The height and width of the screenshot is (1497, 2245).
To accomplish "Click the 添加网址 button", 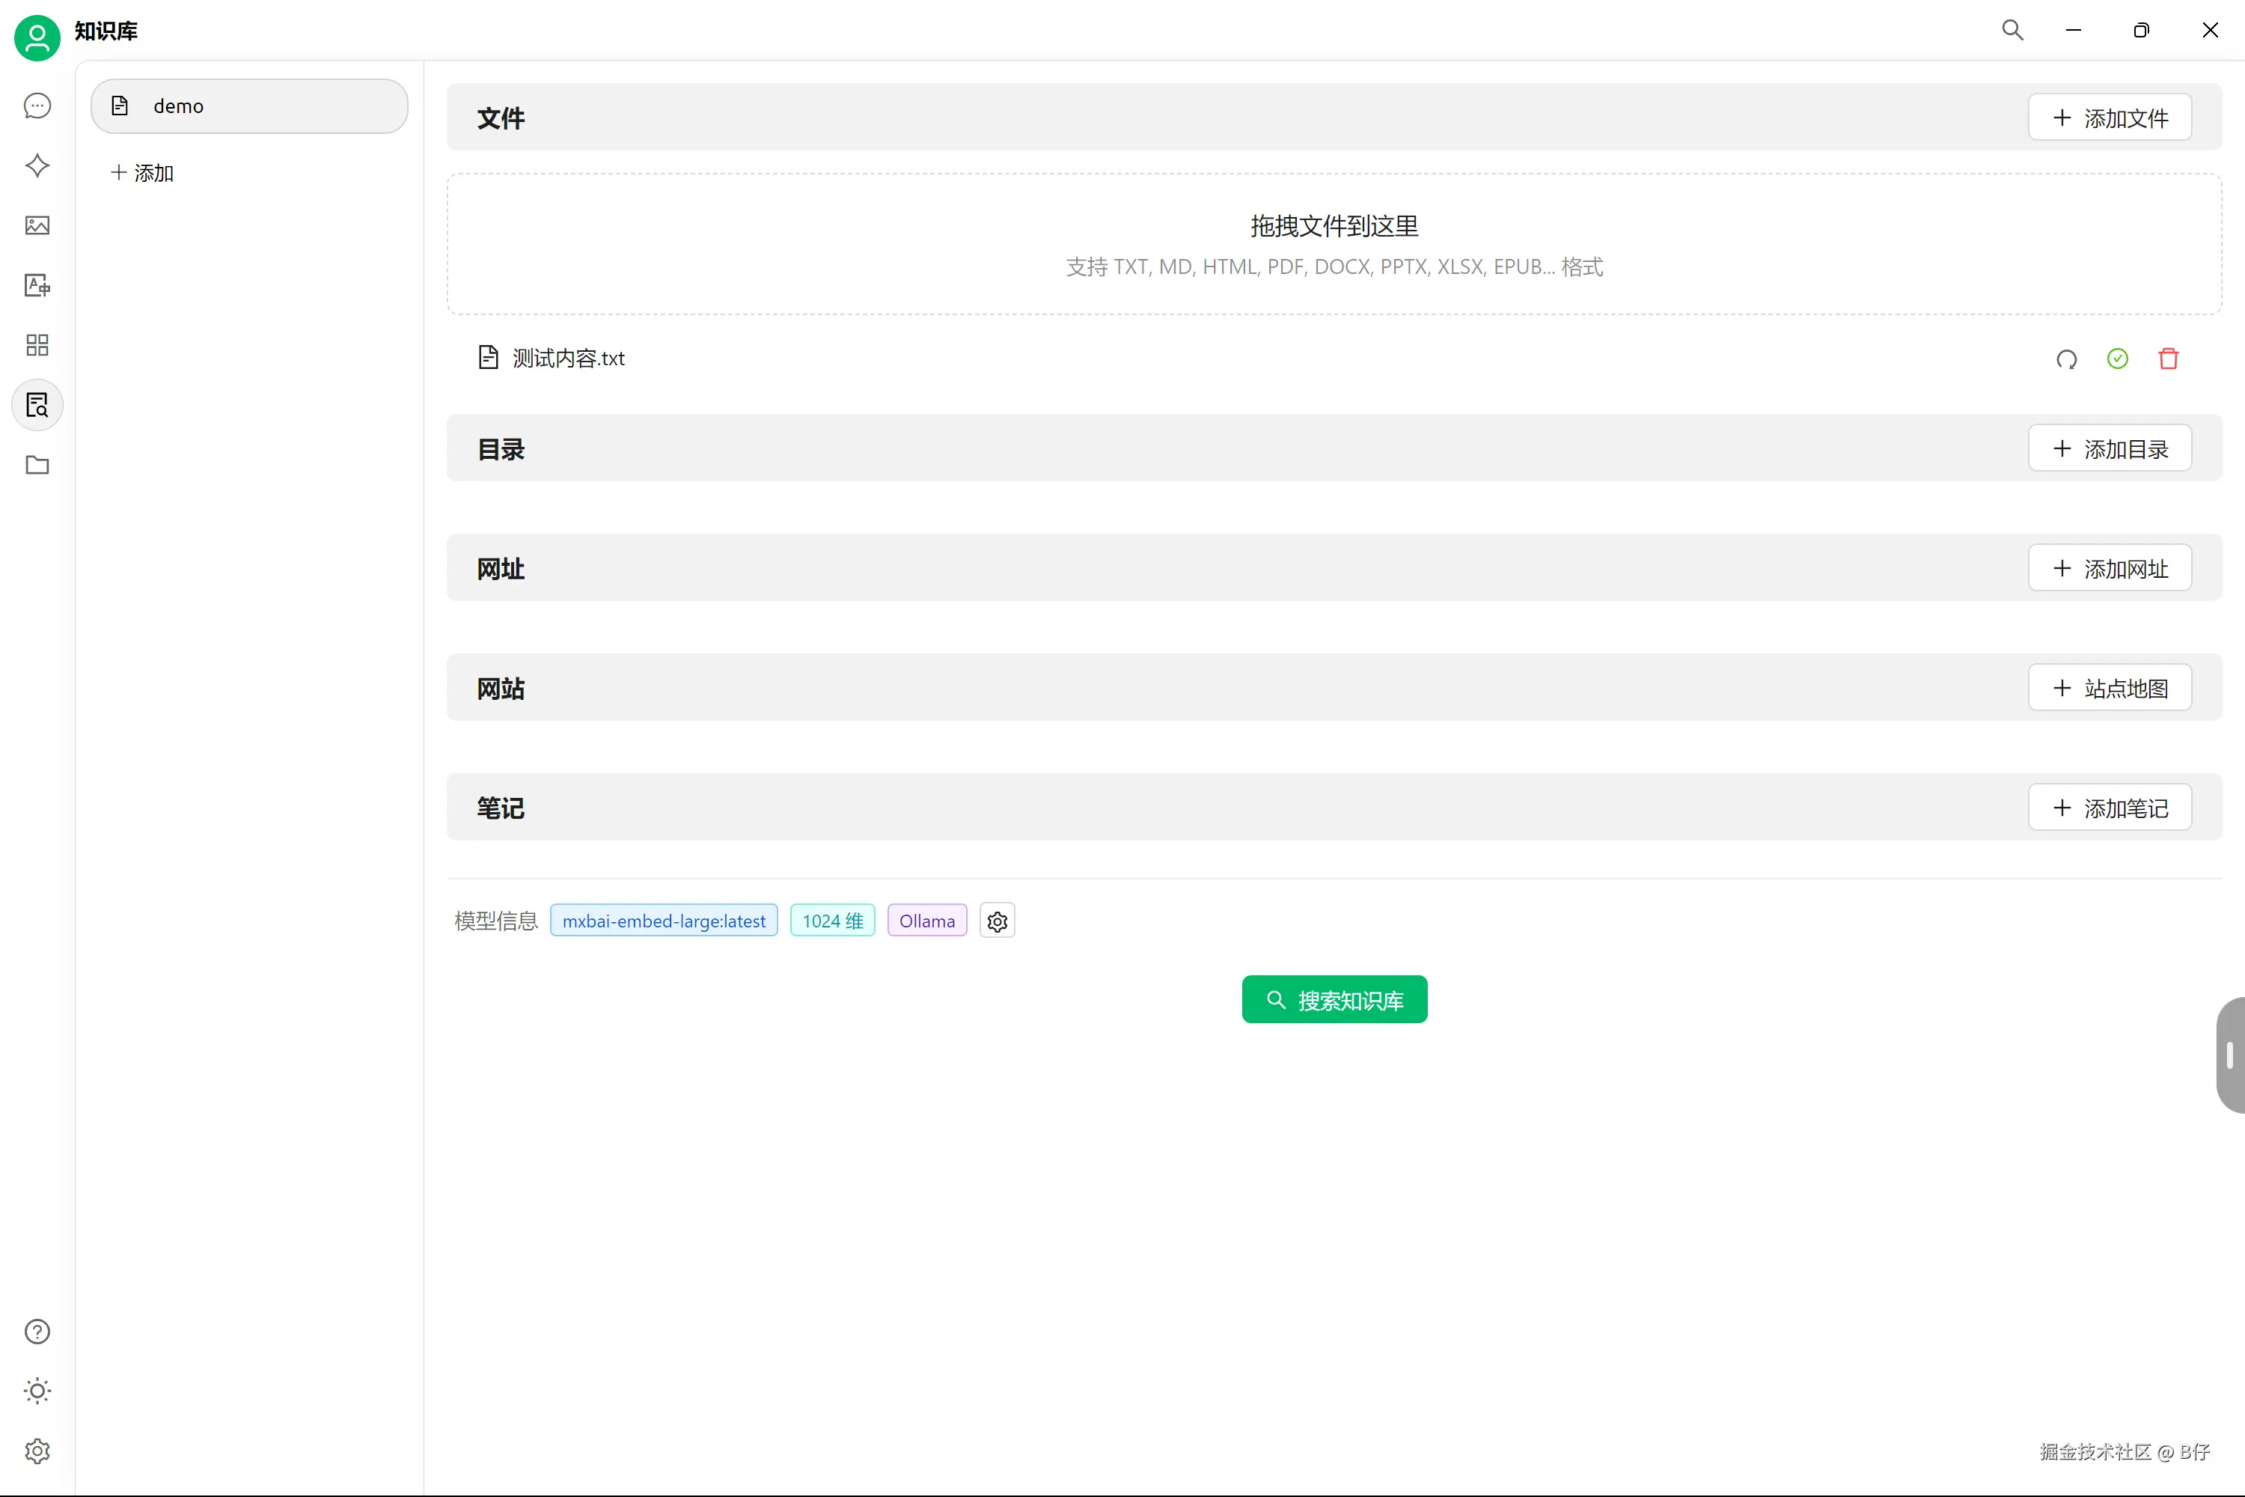I will coord(2110,569).
